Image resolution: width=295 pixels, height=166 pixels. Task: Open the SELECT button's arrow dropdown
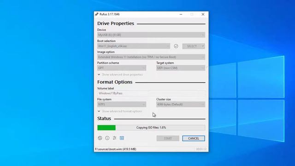click(203, 46)
